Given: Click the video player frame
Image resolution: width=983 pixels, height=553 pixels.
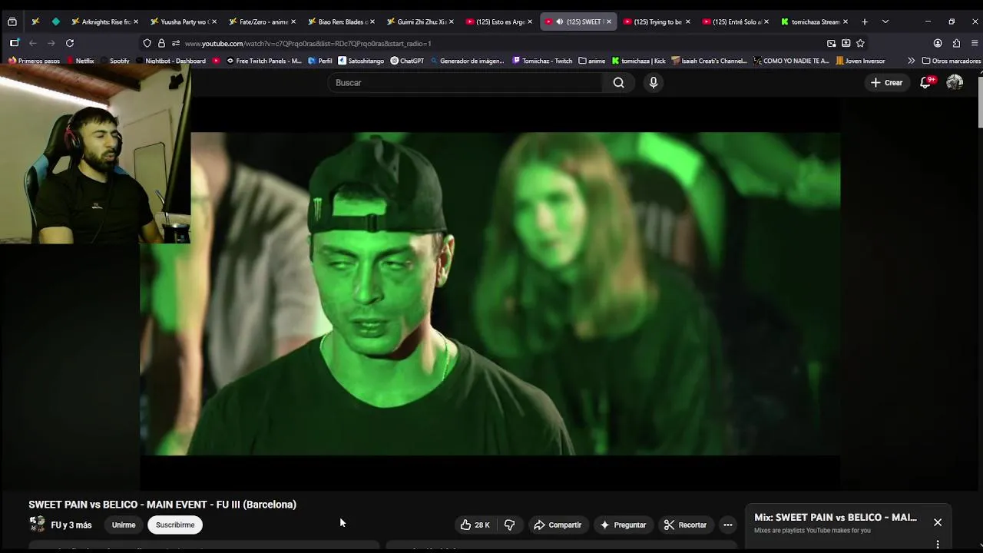Looking at the screenshot, I should point(490,293).
